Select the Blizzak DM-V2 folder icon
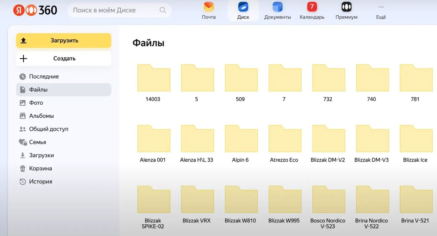This screenshot has width=437, height=236. (328, 138)
